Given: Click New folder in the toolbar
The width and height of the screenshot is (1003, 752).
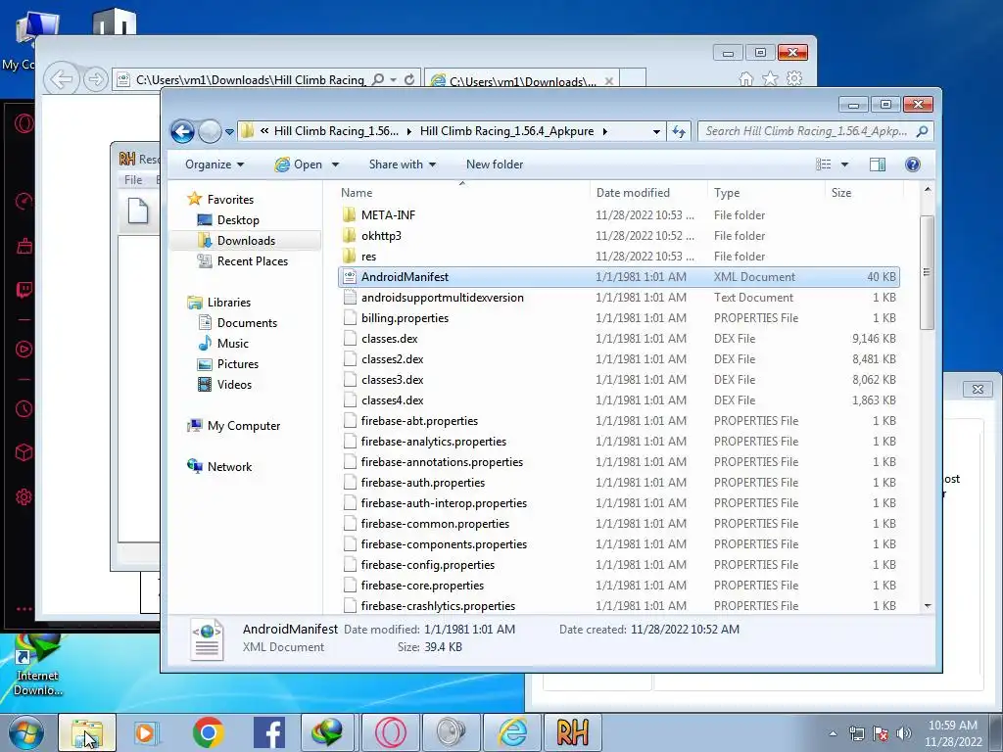Looking at the screenshot, I should tap(495, 164).
